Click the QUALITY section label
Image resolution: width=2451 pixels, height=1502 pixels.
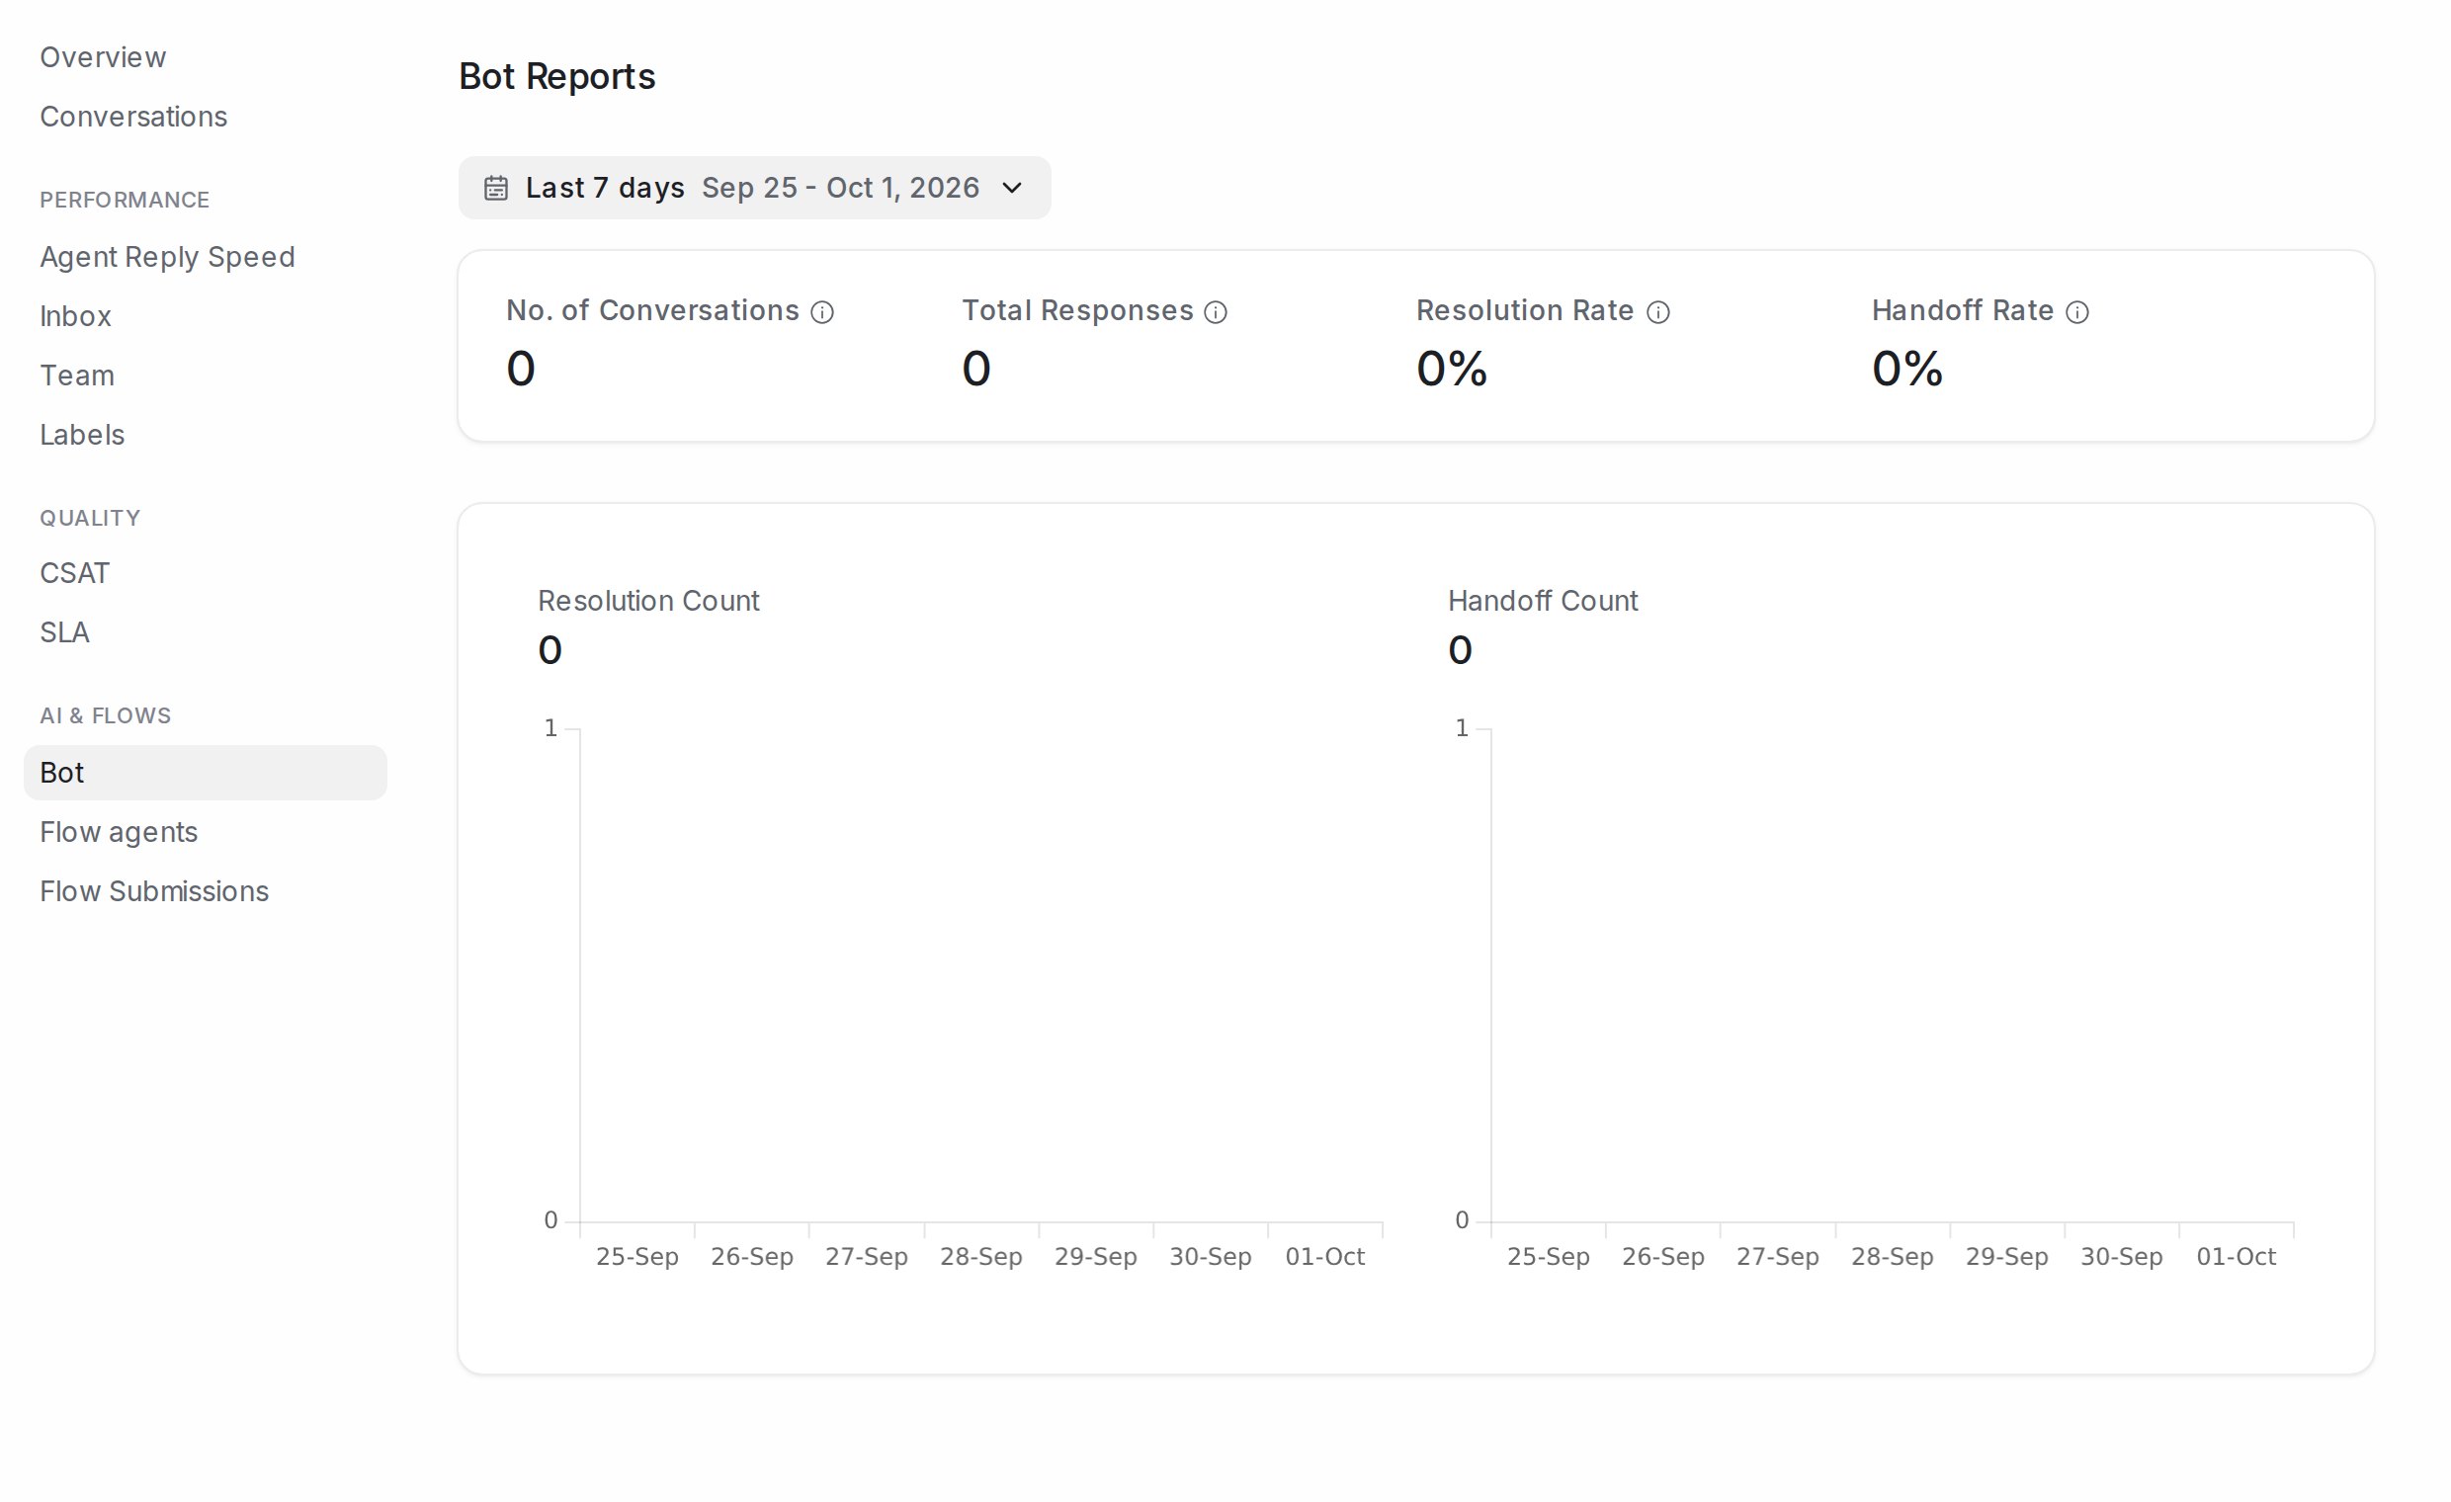point(90,518)
